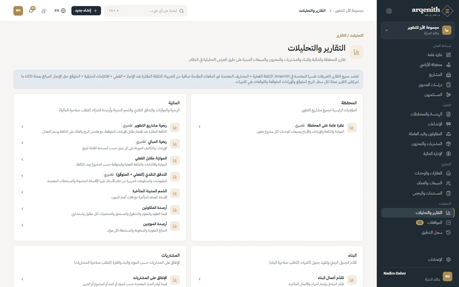Screen dimensions: 459x287
Task: Focus the ابحث عن أي شيء search field
Action: pyautogui.click(x=146, y=11)
